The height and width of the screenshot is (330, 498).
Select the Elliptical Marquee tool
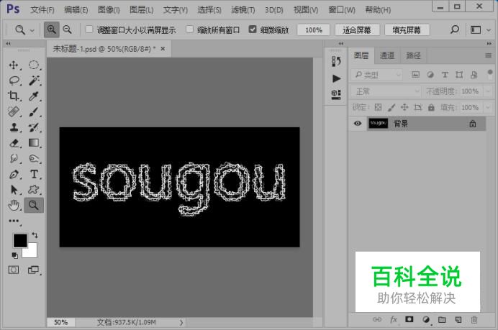34,65
